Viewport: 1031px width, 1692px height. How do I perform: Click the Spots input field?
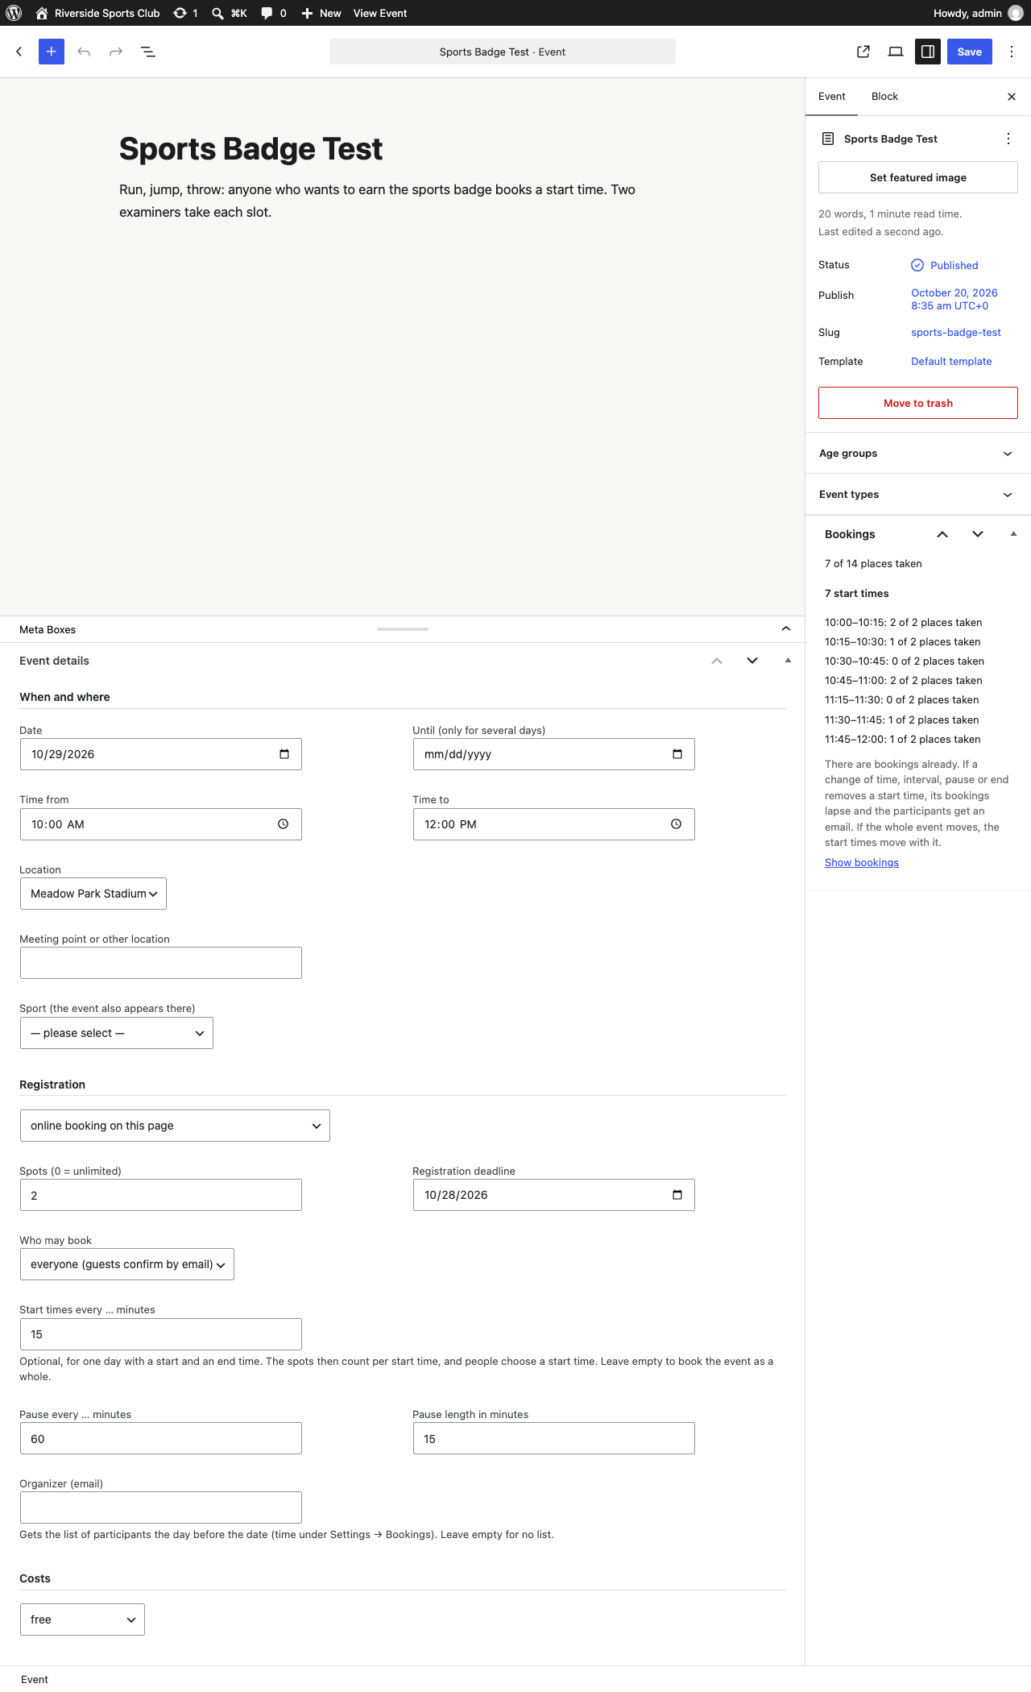(161, 1195)
